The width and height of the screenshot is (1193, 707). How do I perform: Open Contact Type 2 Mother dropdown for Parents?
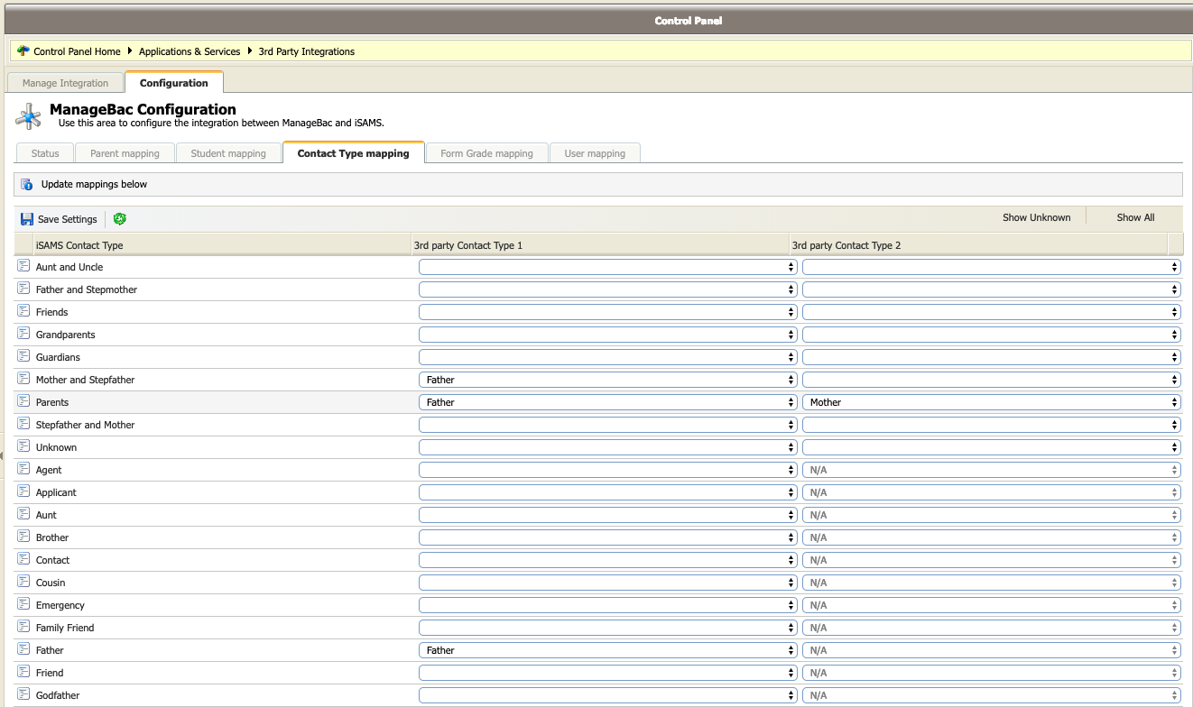[991, 402]
